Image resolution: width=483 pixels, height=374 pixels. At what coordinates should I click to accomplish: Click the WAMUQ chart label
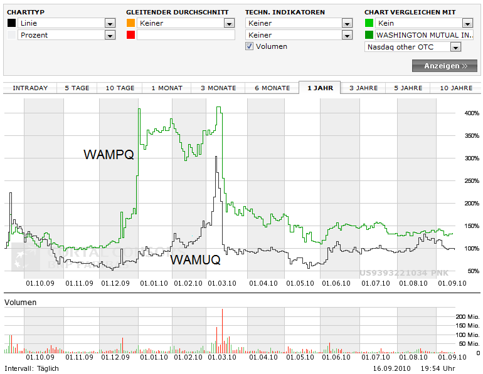(196, 260)
